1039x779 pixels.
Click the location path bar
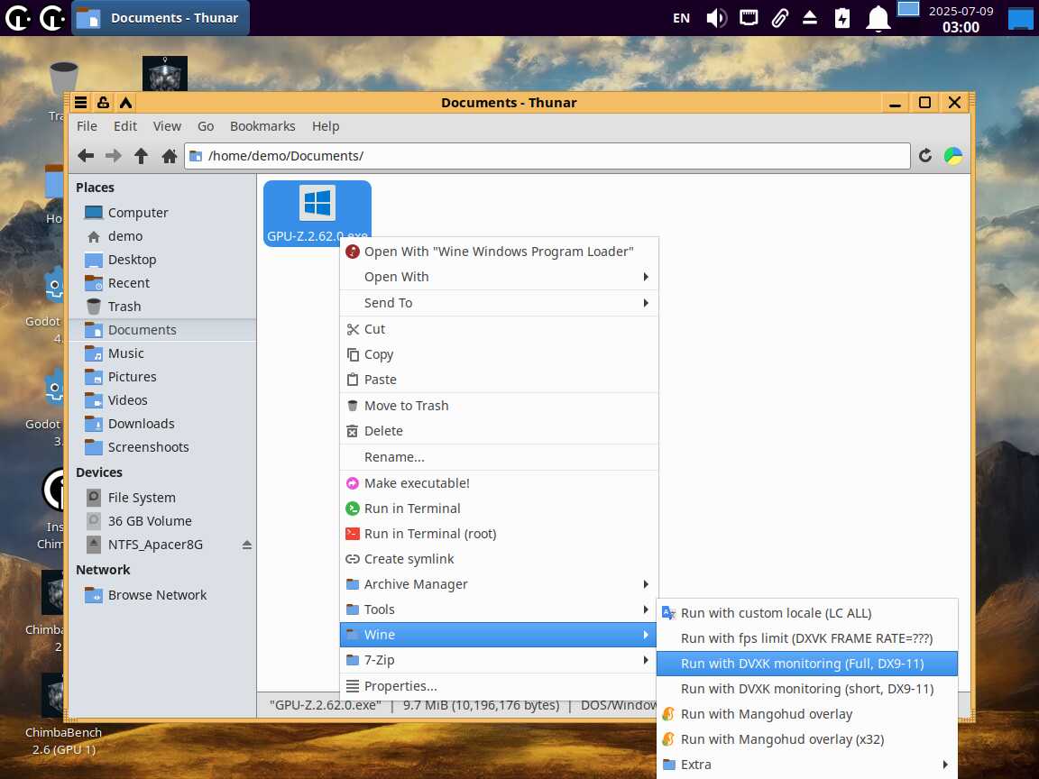(547, 156)
